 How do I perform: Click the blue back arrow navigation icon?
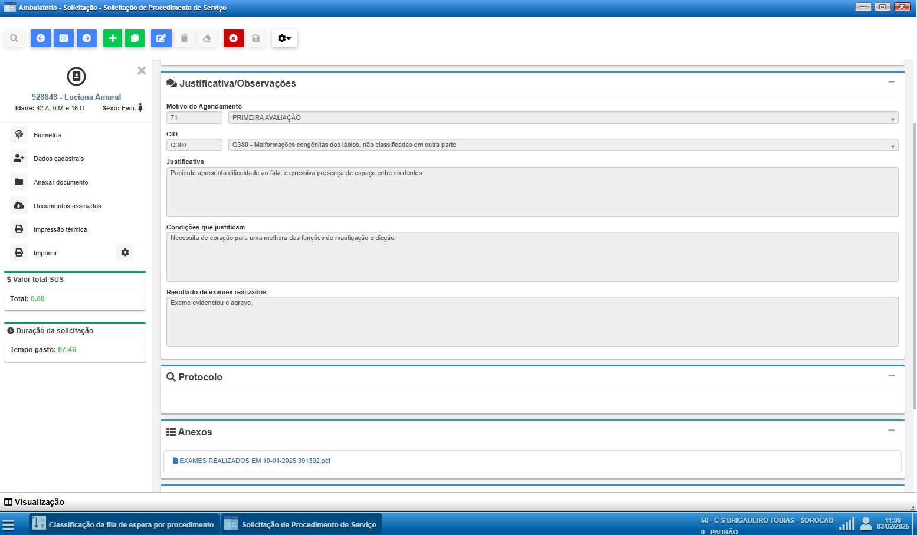click(41, 38)
